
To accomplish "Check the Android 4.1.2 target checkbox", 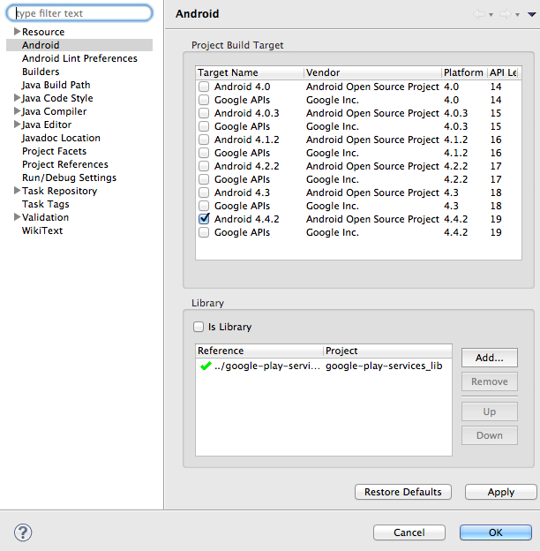I will click(x=204, y=140).
